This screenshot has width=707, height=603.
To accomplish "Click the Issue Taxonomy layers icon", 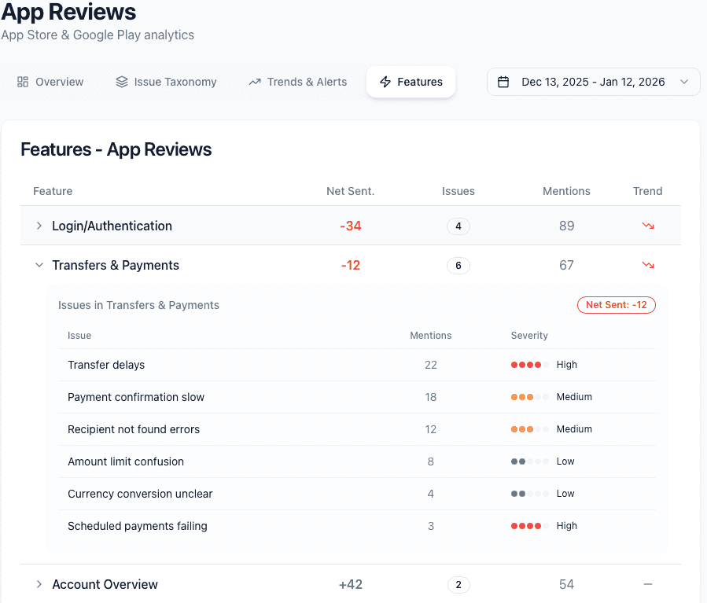I will 120,82.
